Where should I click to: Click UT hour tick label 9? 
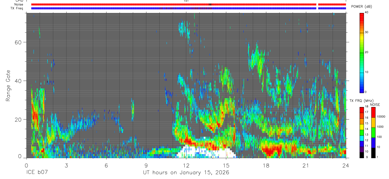(x=146, y=166)
